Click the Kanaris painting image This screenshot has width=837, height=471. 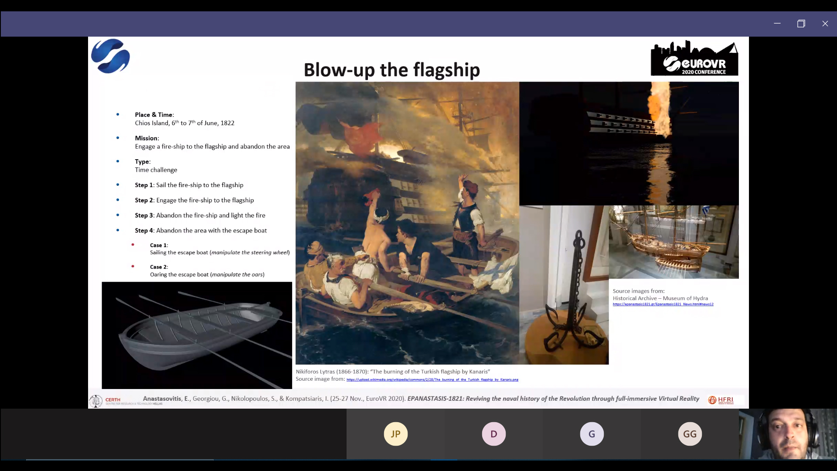point(407,223)
